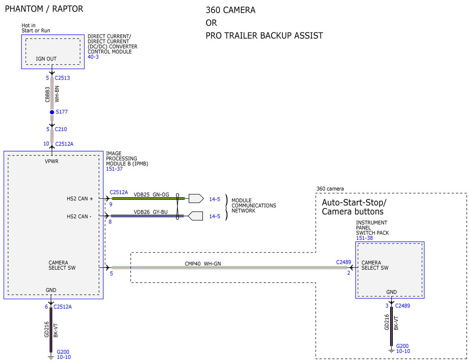Click pin 5 on CMP40 wire

coord(111,274)
